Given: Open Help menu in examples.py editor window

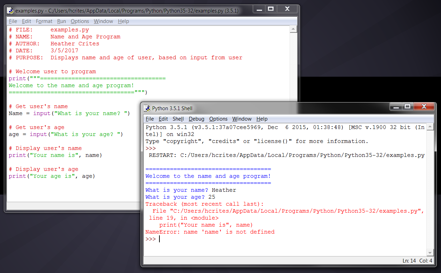Looking at the screenshot, I should click(124, 21).
